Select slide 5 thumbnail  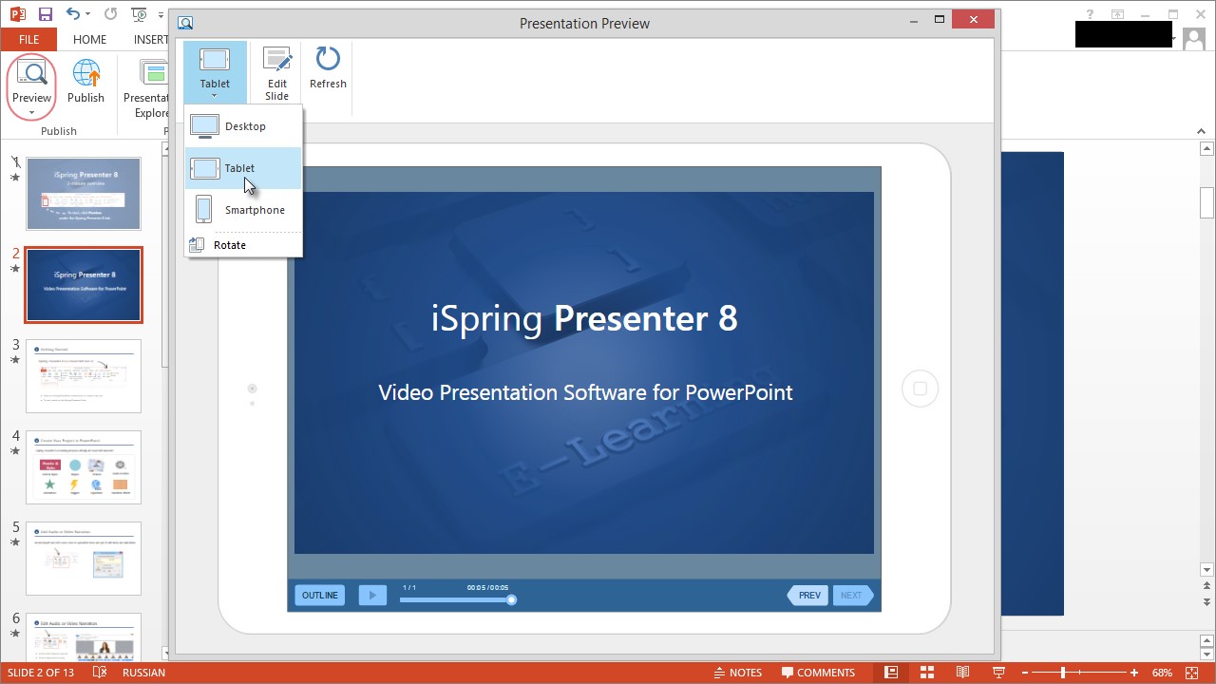point(84,559)
